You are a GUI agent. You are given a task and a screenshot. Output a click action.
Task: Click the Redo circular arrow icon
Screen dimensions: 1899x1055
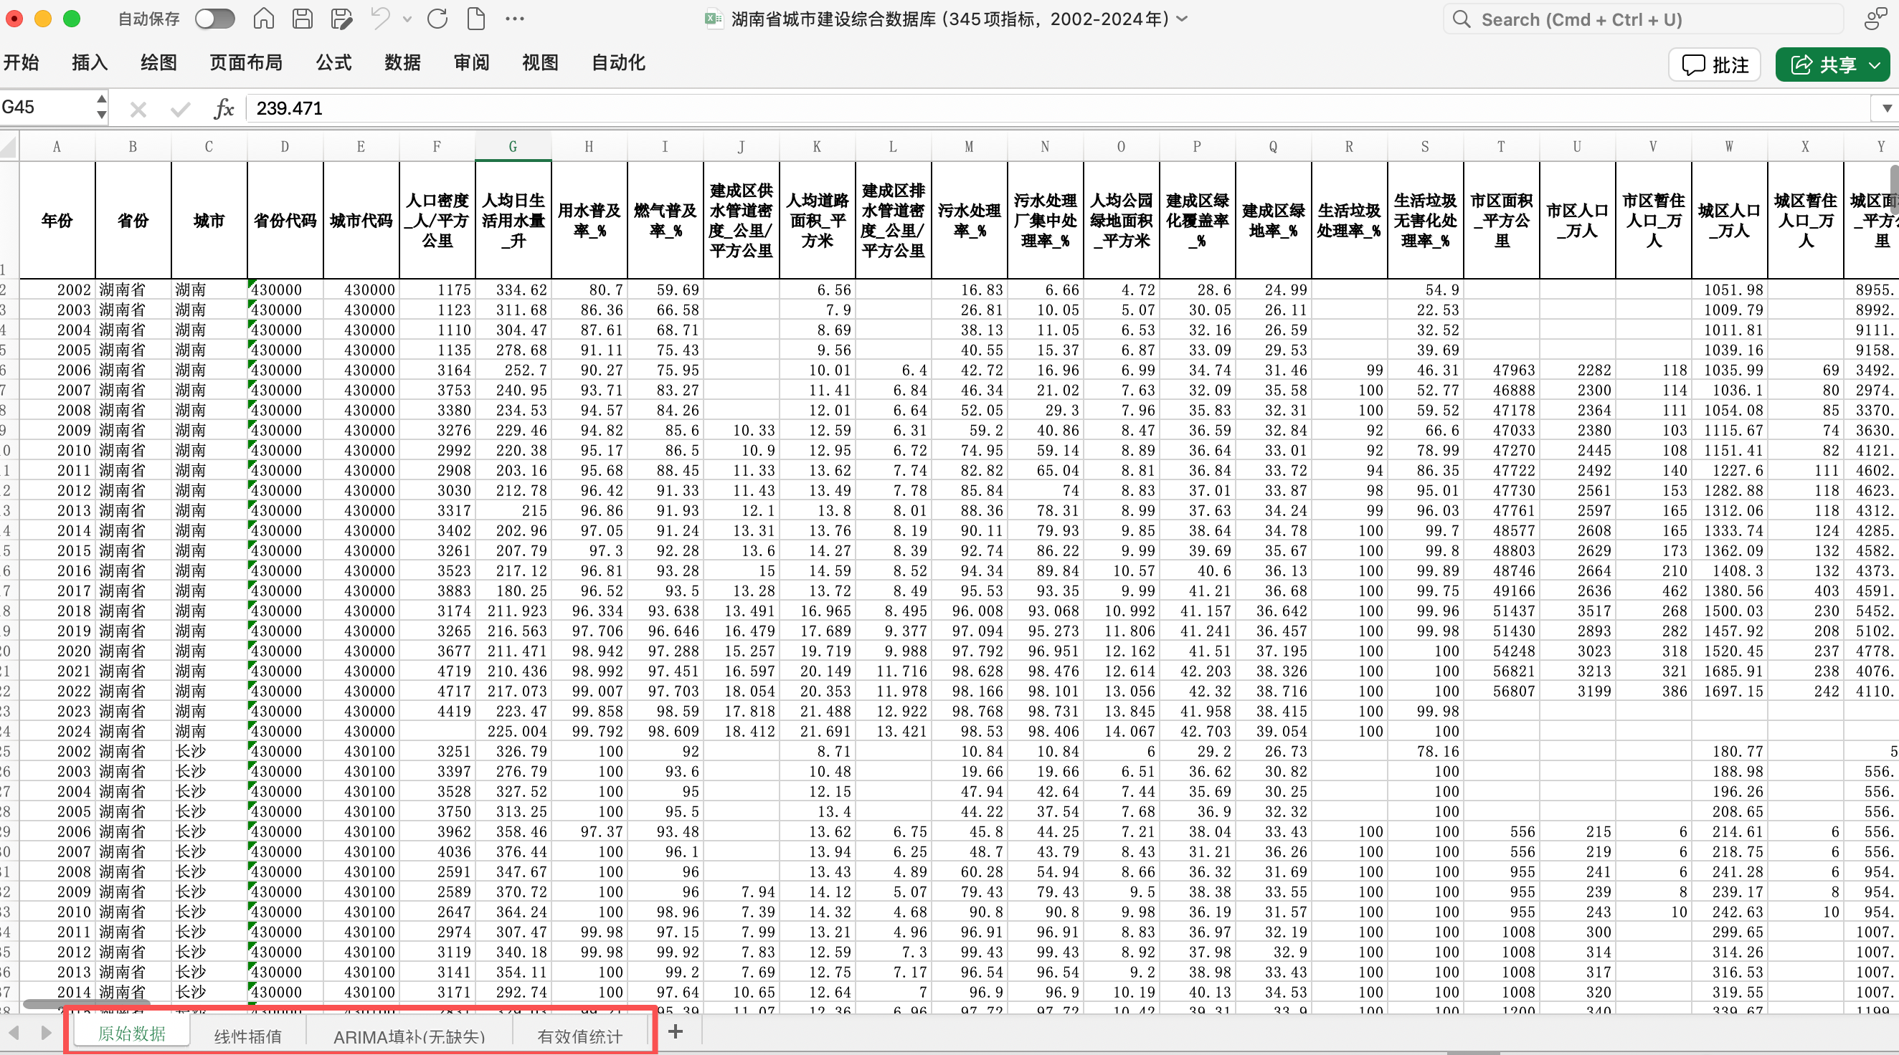coord(437,19)
